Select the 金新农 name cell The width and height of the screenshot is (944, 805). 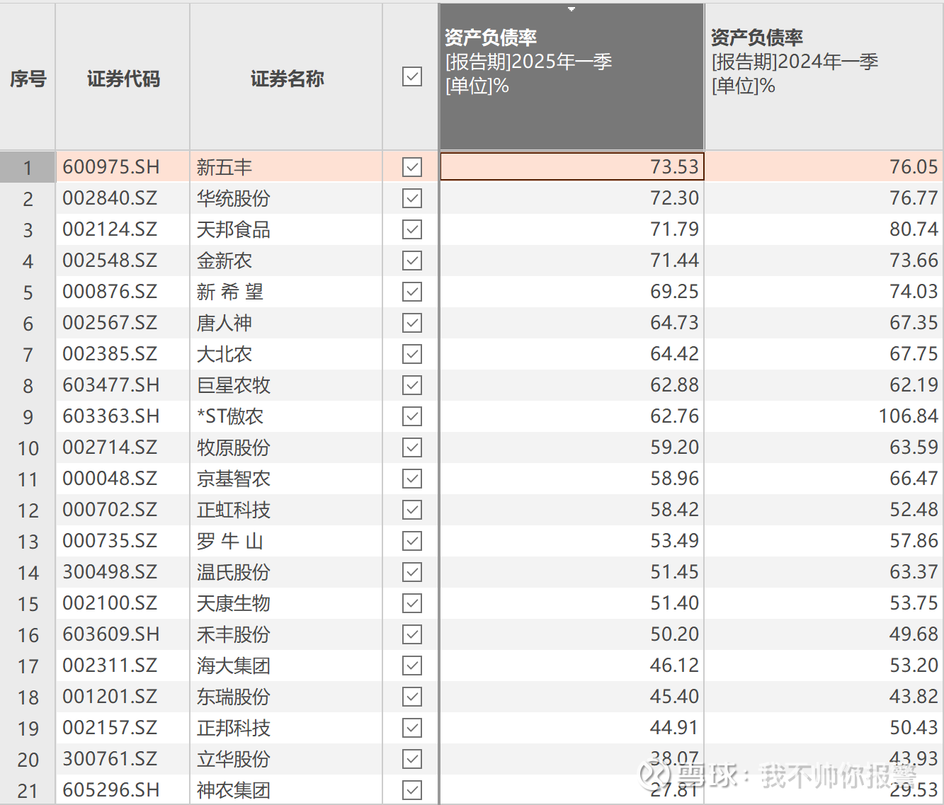tap(286, 261)
